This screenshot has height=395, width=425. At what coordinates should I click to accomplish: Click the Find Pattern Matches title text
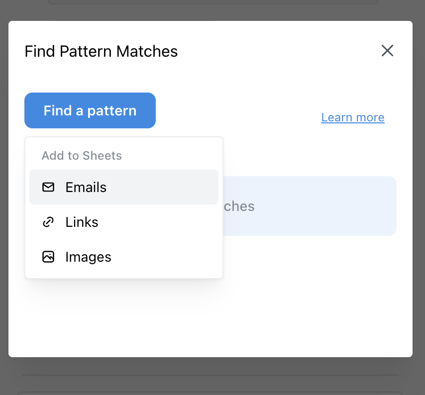[101, 51]
